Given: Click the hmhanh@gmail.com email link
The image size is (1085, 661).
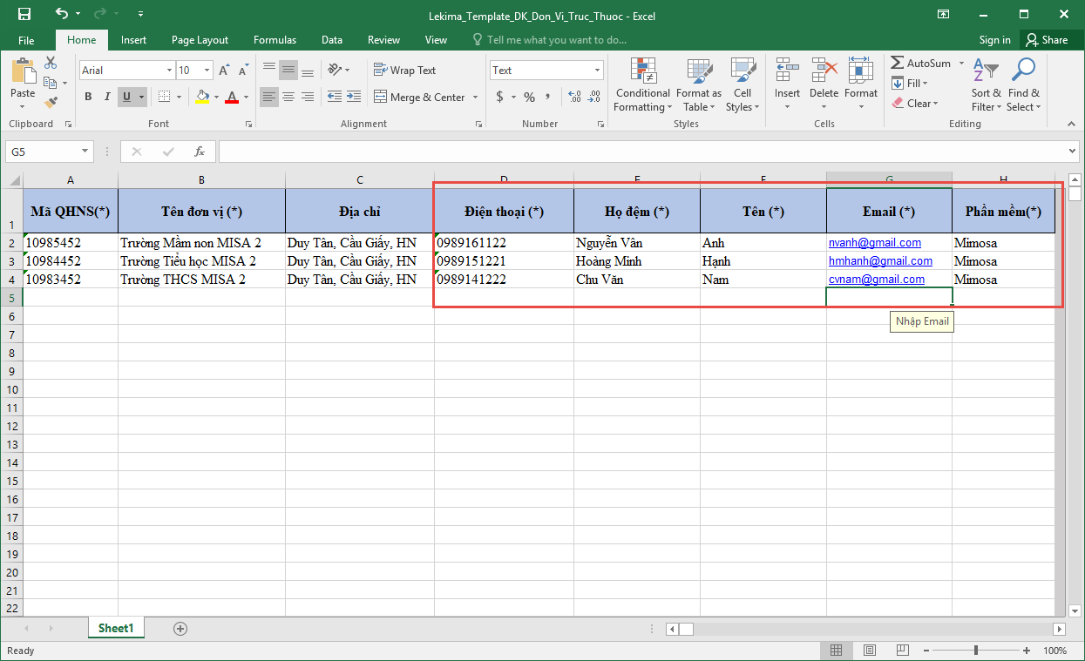Looking at the screenshot, I should [880, 261].
